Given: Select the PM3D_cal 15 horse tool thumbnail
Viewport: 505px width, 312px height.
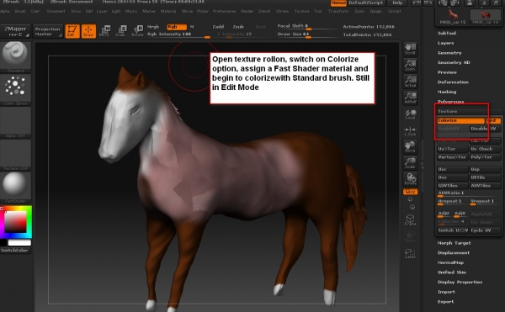Looking at the screenshot, I should coord(453,17).
